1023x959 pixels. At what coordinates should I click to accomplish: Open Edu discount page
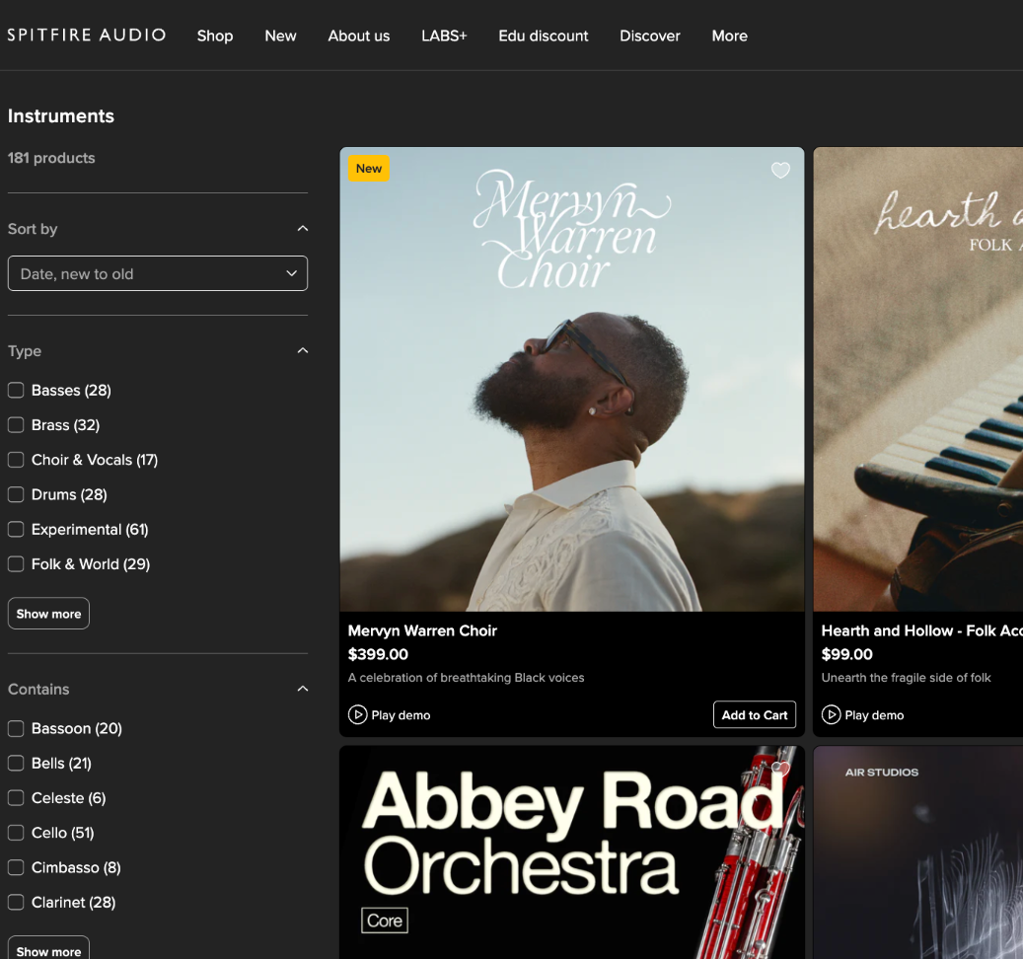[544, 36]
